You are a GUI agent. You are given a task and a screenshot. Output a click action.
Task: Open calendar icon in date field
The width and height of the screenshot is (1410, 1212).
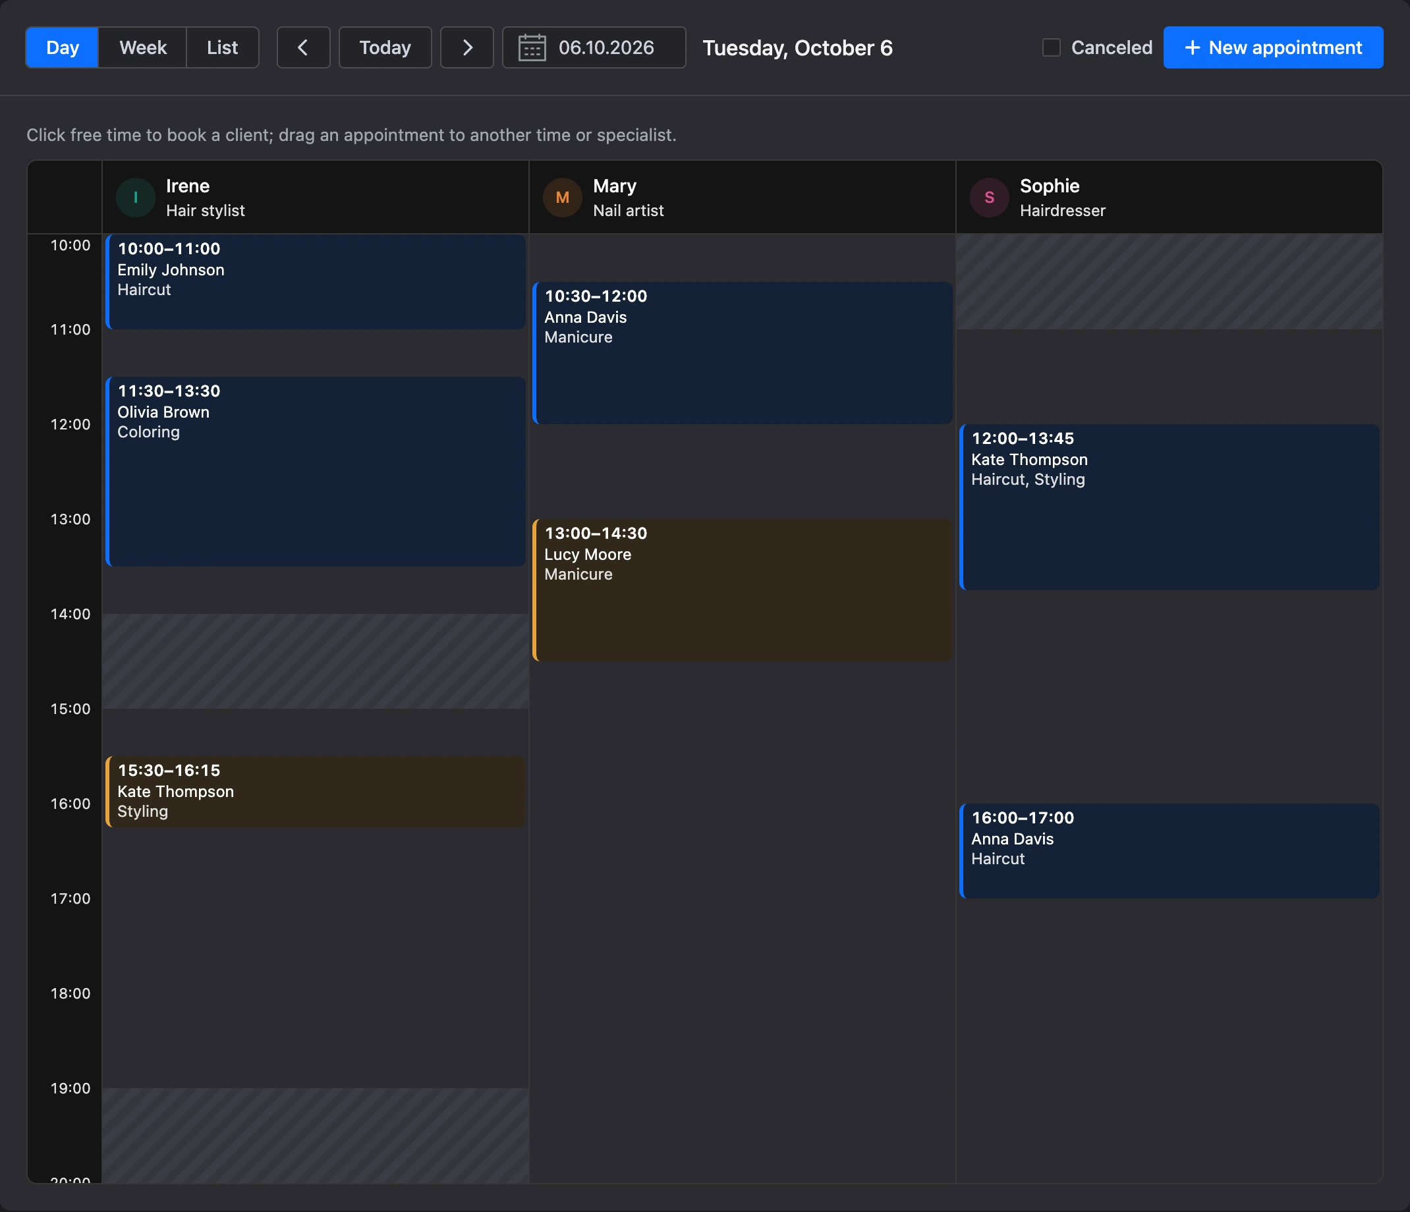532,47
